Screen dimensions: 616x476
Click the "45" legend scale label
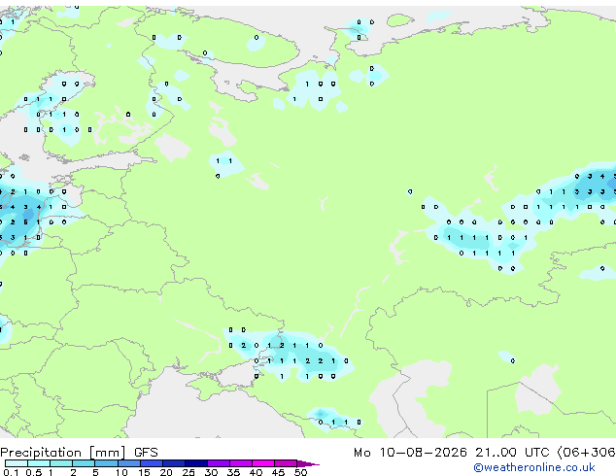278,472
